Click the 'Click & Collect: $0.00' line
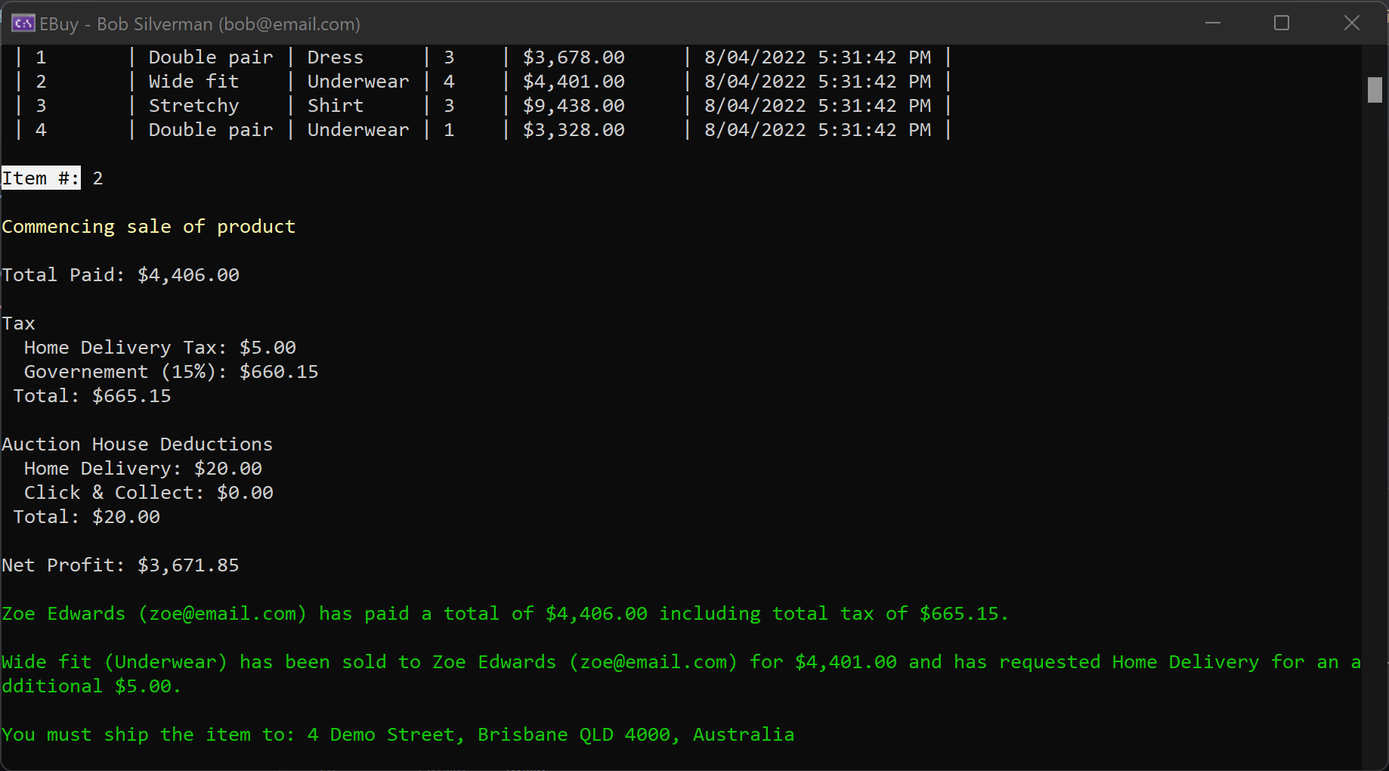The height and width of the screenshot is (771, 1389). (x=149, y=493)
